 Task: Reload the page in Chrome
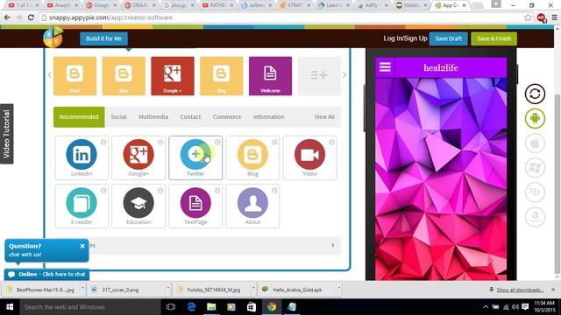point(32,17)
